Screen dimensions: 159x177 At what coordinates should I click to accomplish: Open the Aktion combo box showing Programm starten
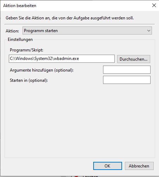87,31
